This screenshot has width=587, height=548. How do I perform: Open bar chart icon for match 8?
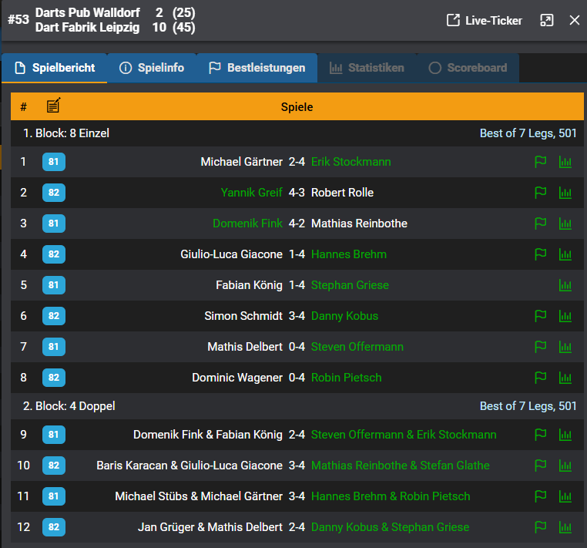[x=565, y=378]
